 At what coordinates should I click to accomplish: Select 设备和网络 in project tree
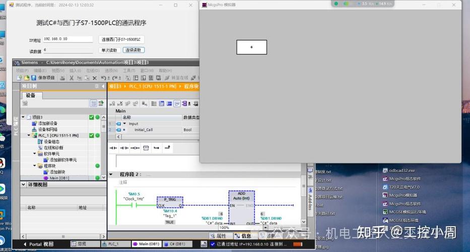tap(44, 130)
